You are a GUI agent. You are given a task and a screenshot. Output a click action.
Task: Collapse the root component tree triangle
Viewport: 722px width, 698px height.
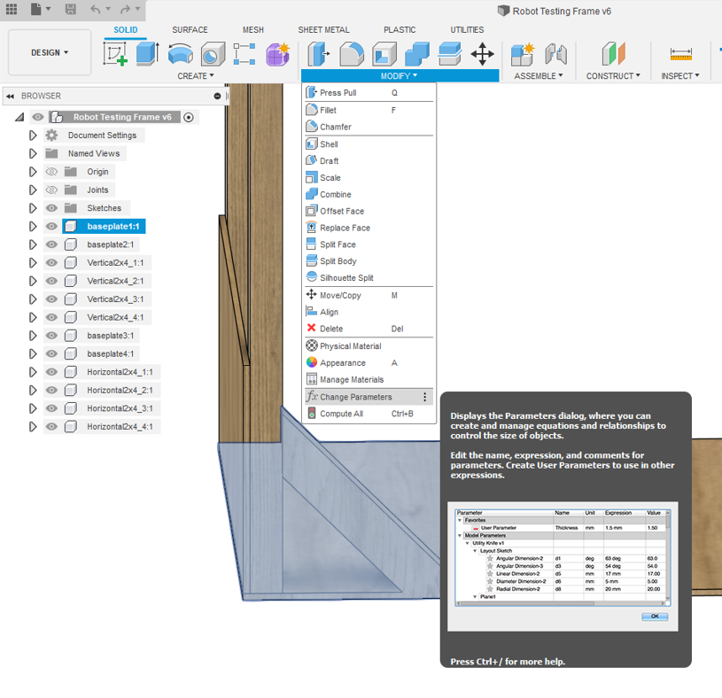click(19, 118)
